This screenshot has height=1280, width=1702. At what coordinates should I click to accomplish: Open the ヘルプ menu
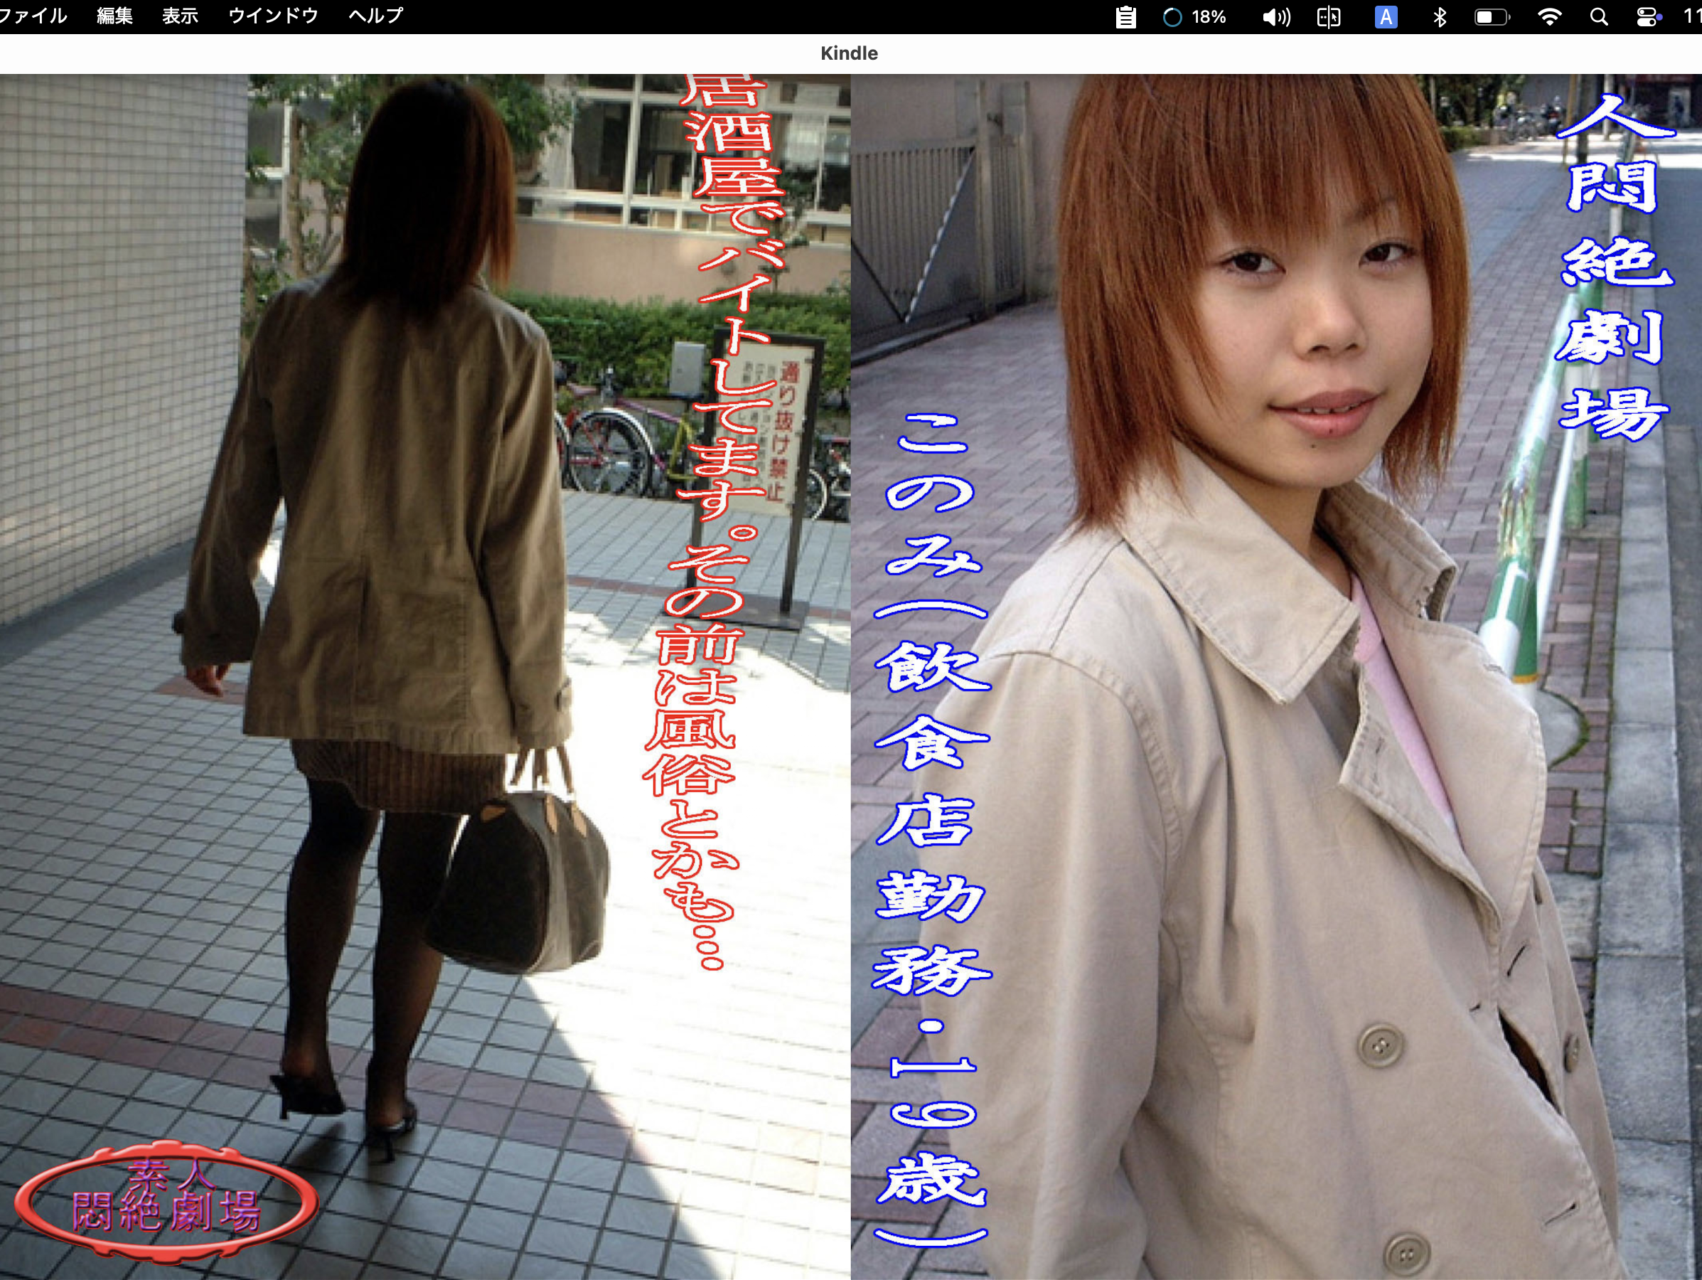375,16
